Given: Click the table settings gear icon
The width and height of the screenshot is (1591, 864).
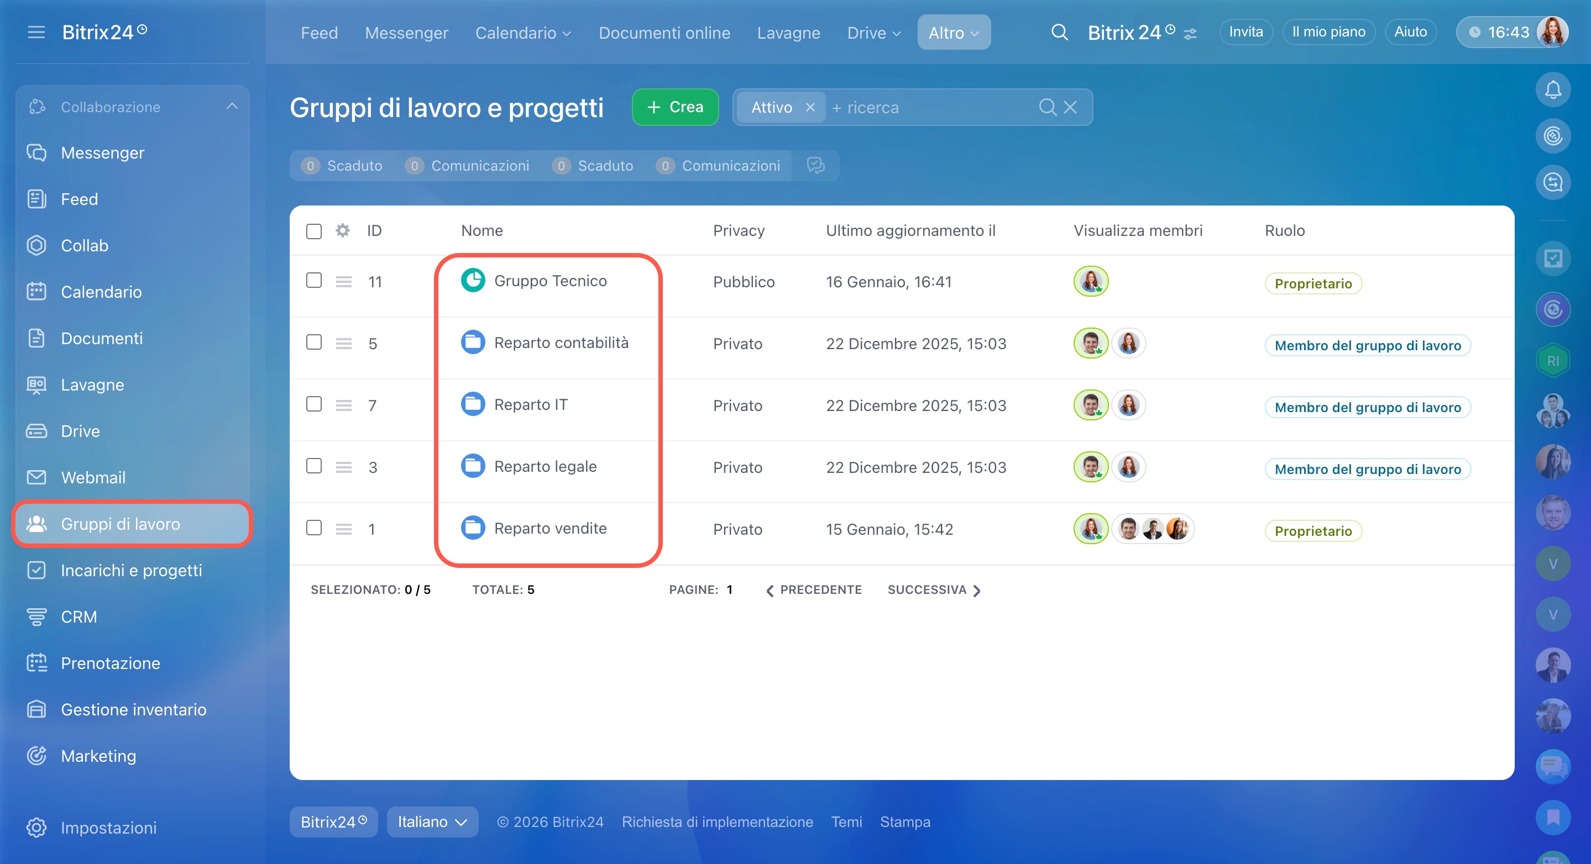Looking at the screenshot, I should (342, 231).
